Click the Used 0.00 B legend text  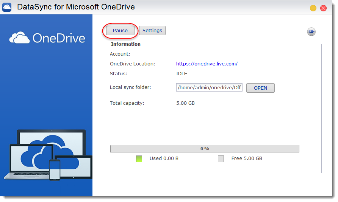point(164,158)
